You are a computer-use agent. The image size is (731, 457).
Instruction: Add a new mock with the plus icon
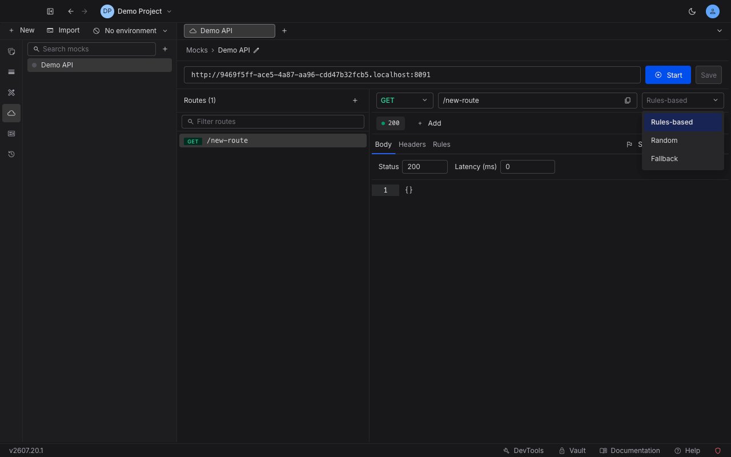pyautogui.click(x=165, y=49)
